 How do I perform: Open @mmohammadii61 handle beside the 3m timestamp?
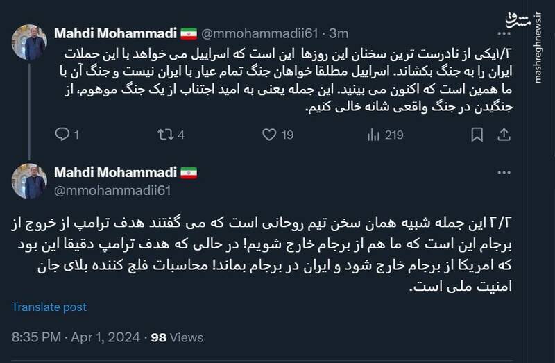tap(261, 33)
